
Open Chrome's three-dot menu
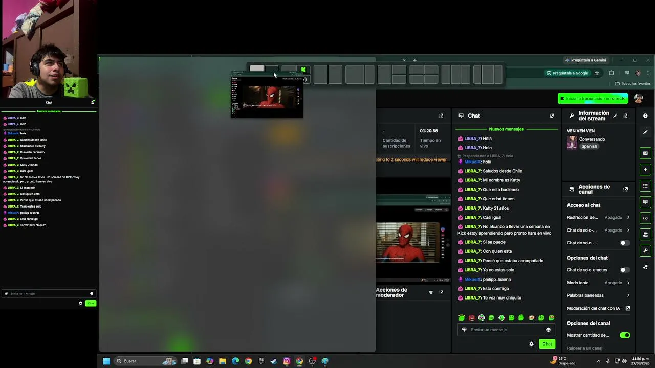648,73
